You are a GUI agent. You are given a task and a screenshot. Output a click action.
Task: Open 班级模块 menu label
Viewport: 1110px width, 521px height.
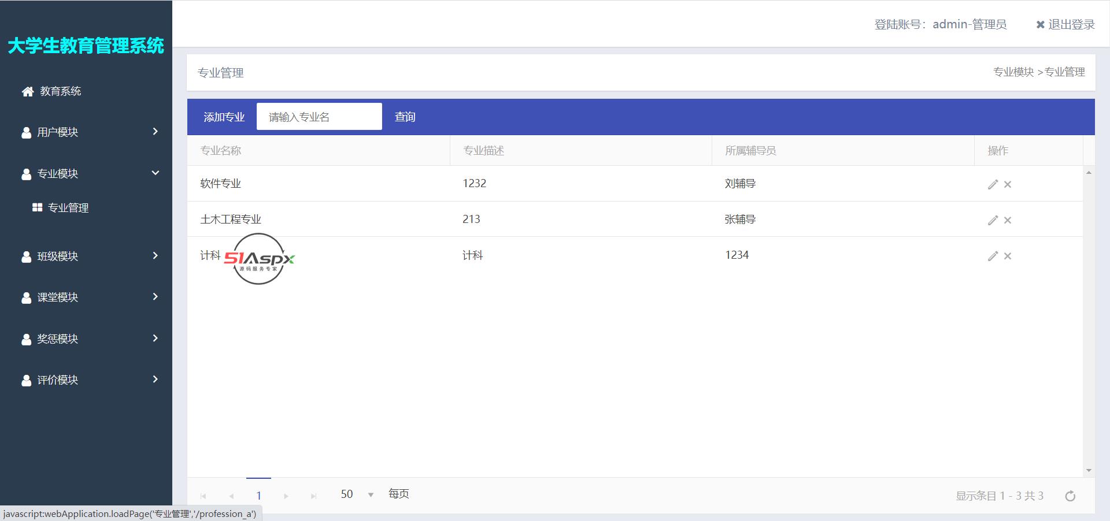click(x=57, y=256)
